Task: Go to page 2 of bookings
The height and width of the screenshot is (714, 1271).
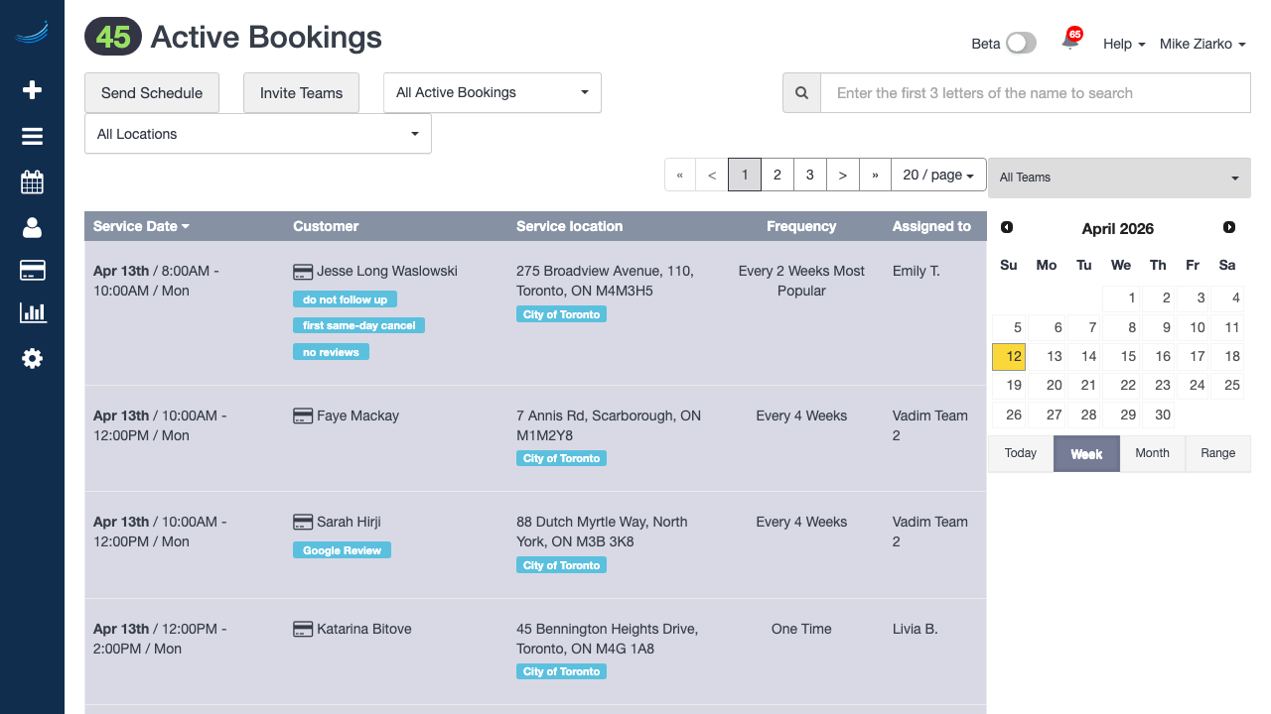Action: pyautogui.click(x=777, y=175)
